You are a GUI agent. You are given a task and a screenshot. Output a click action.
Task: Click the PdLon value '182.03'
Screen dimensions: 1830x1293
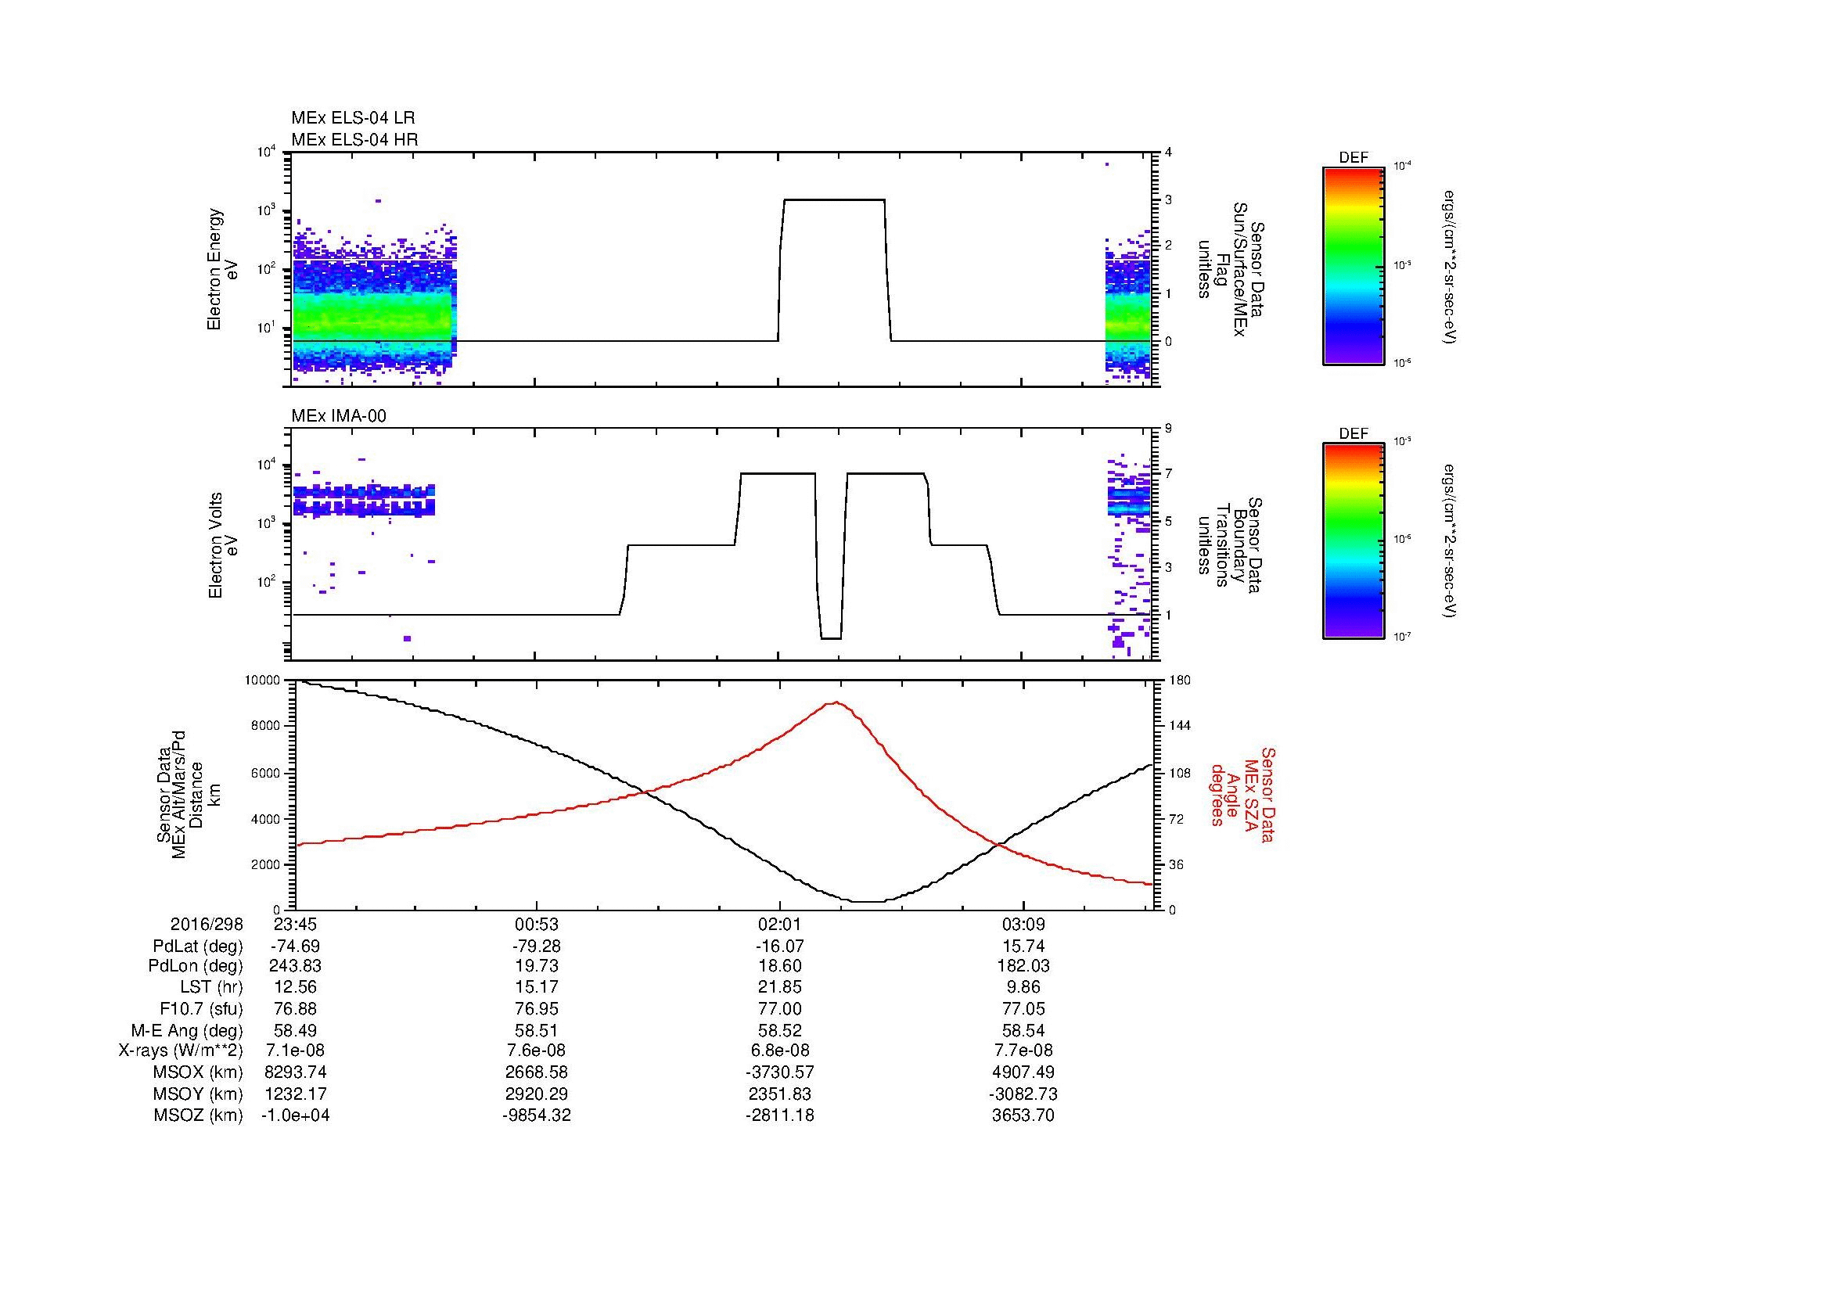(x=1023, y=966)
